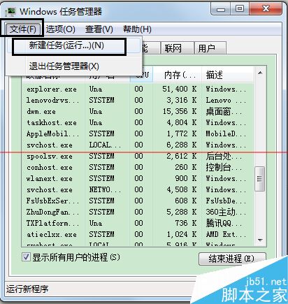Click the process list scrollbar thumb
Viewport: 288px width, 304px height.
pos(260,179)
